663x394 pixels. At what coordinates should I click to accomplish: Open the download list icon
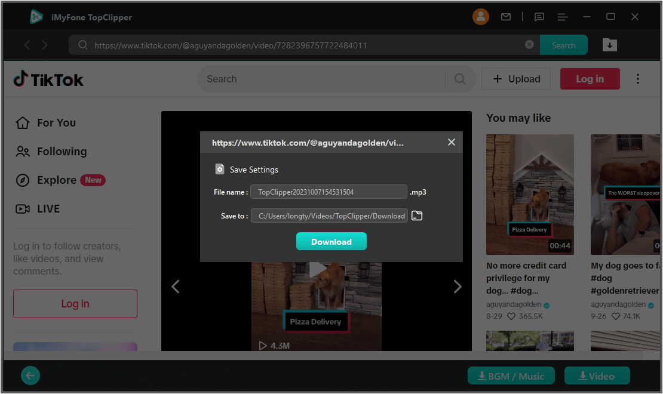[610, 45]
